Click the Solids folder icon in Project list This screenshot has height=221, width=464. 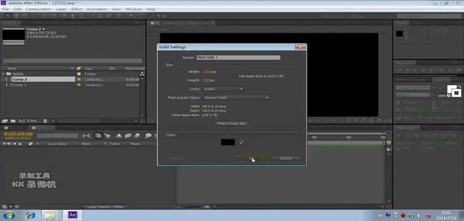(9, 74)
